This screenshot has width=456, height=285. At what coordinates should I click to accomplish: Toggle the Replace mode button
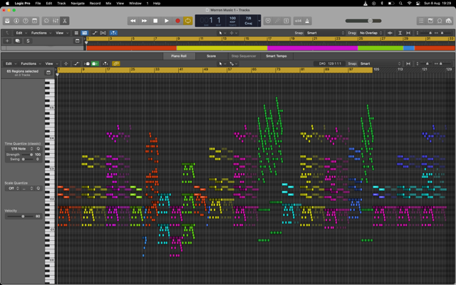click(268, 21)
